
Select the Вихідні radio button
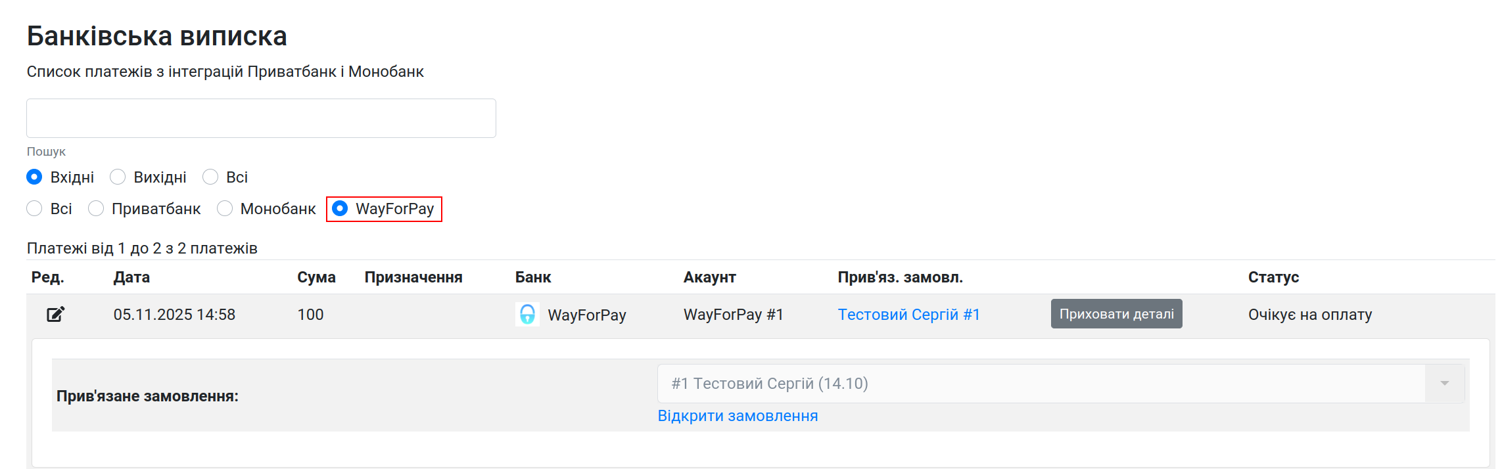118,177
